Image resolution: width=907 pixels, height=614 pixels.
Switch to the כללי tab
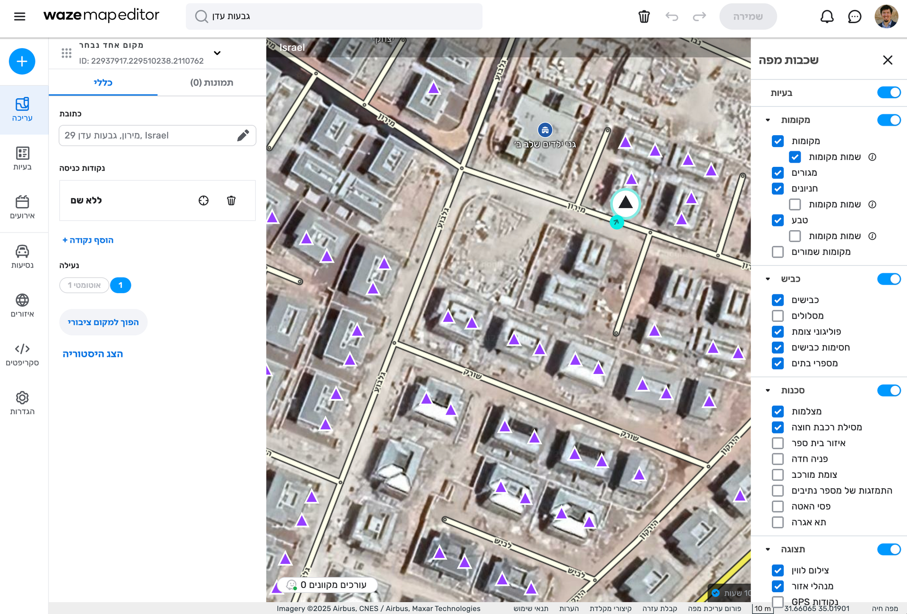tap(103, 83)
